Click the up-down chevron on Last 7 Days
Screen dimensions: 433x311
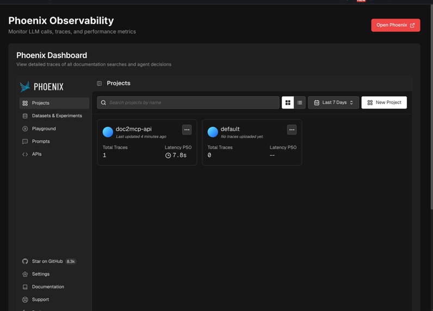pos(351,103)
